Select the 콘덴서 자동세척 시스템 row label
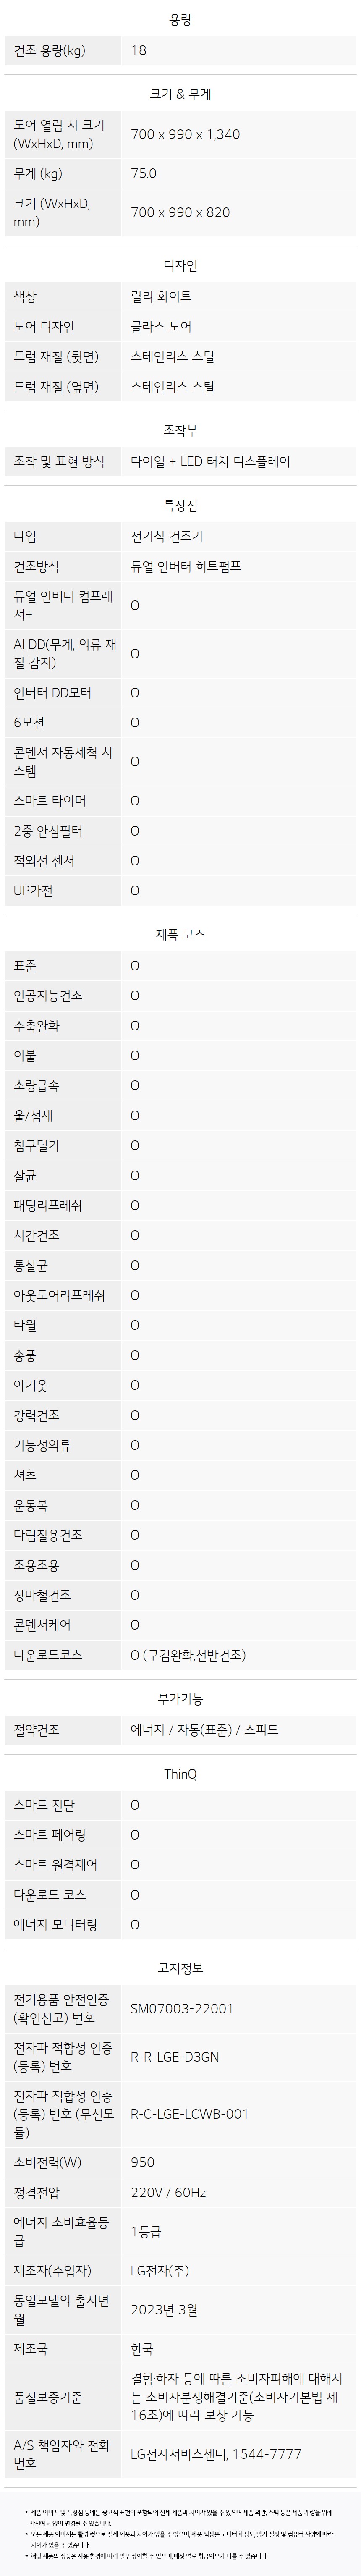Screen dimensions: 361x2576 [x=62, y=761]
